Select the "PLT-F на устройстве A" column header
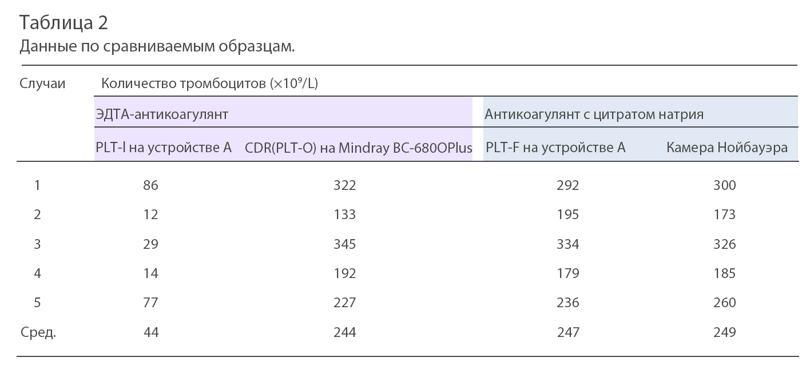The image size is (810, 377). pyautogui.click(x=555, y=148)
